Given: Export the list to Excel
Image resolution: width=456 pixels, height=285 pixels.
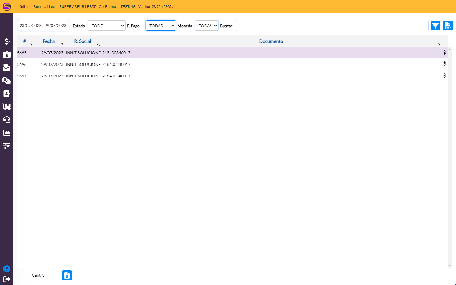Looking at the screenshot, I should click(x=67, y=275).
